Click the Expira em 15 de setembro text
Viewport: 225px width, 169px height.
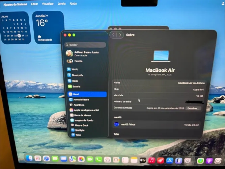(x=165, y=108)
